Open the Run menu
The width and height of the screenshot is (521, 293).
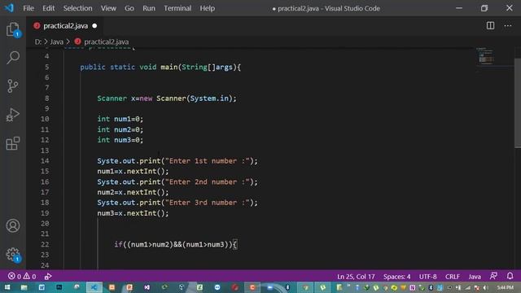(149, 8)
